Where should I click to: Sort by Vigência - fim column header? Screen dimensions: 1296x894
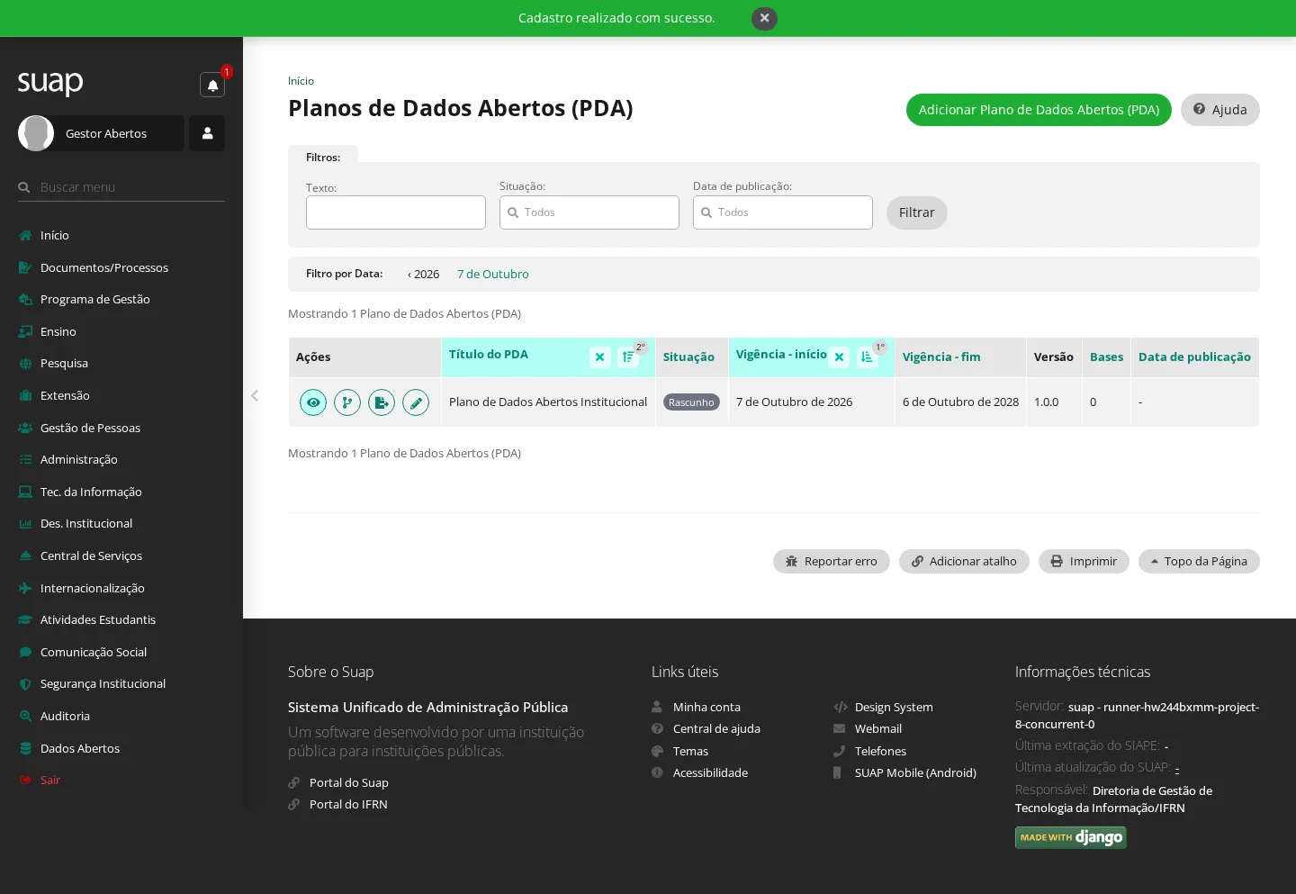[x=941, y=357]
